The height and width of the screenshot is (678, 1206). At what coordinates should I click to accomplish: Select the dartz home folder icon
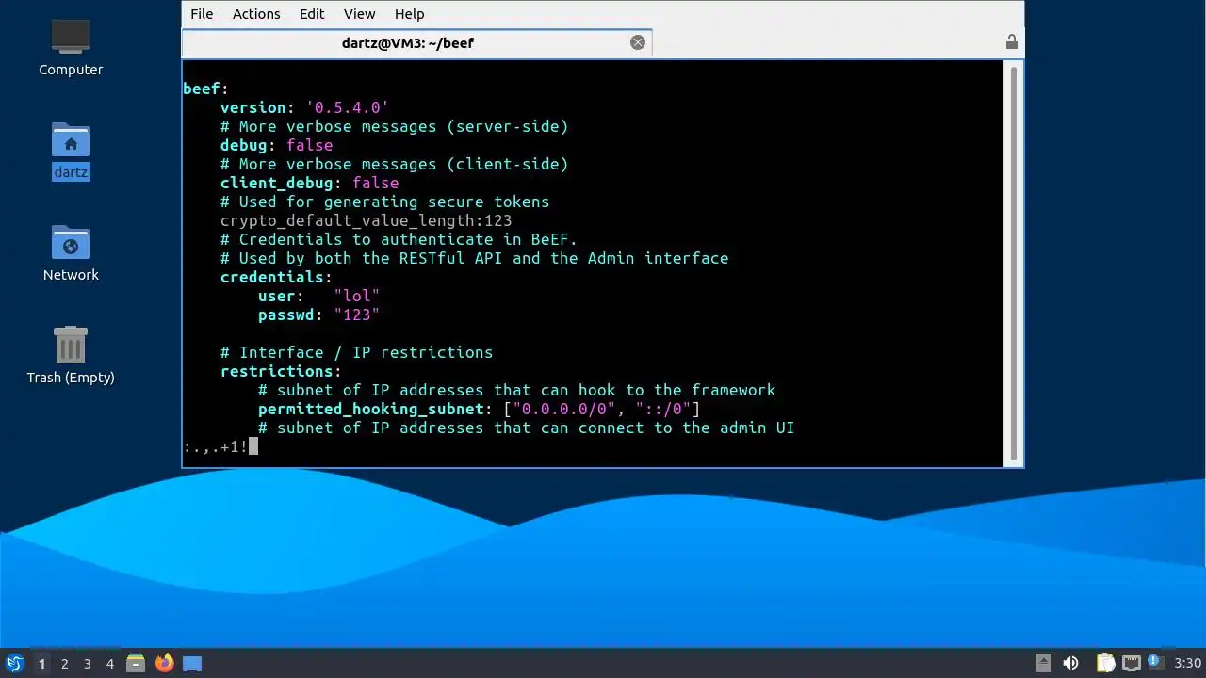click(71, 151)
